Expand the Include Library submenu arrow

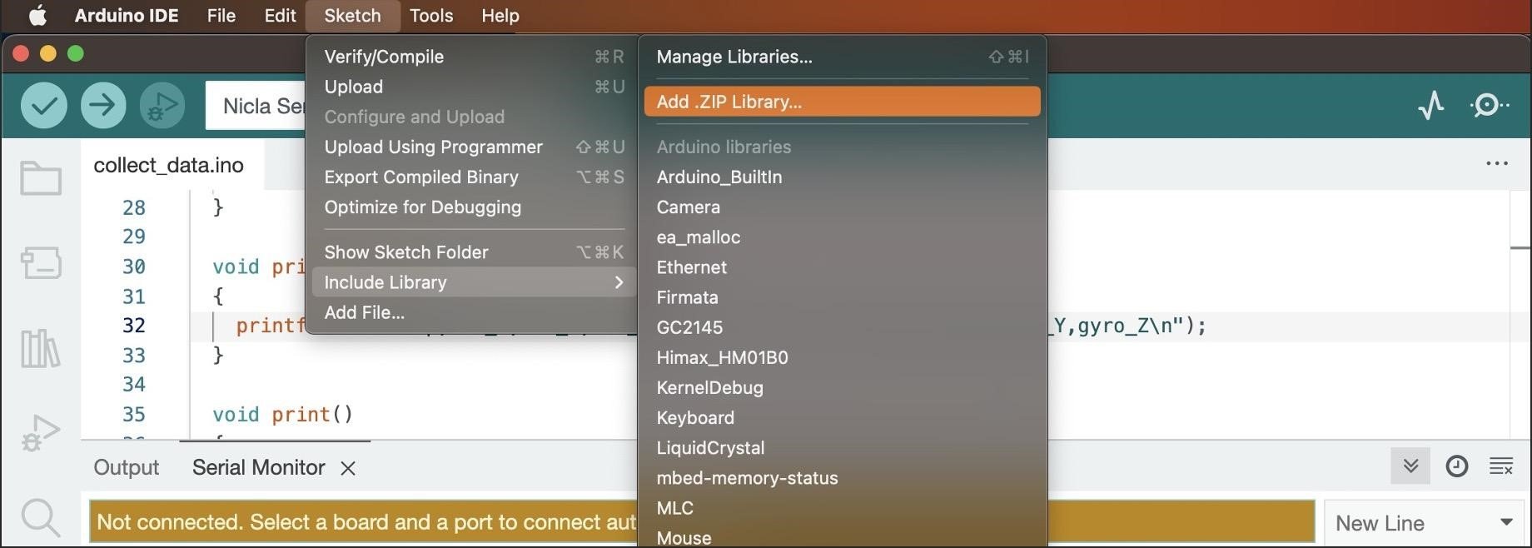619,282
